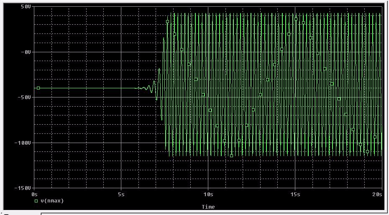Image resolution: width=389 pixels, height=215 pixels.
Task: Click the square marker at the flat trace start
Action: coord(38,88)
